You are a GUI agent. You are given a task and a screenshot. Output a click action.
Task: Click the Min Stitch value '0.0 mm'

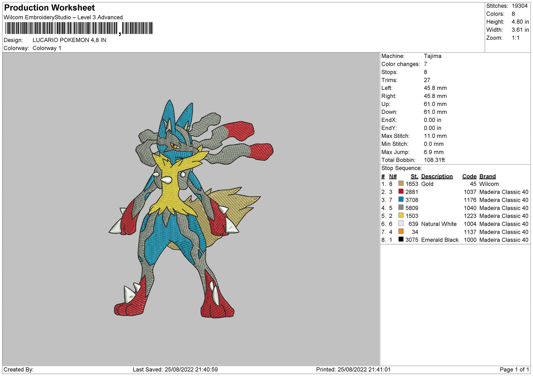click(434, 144)
